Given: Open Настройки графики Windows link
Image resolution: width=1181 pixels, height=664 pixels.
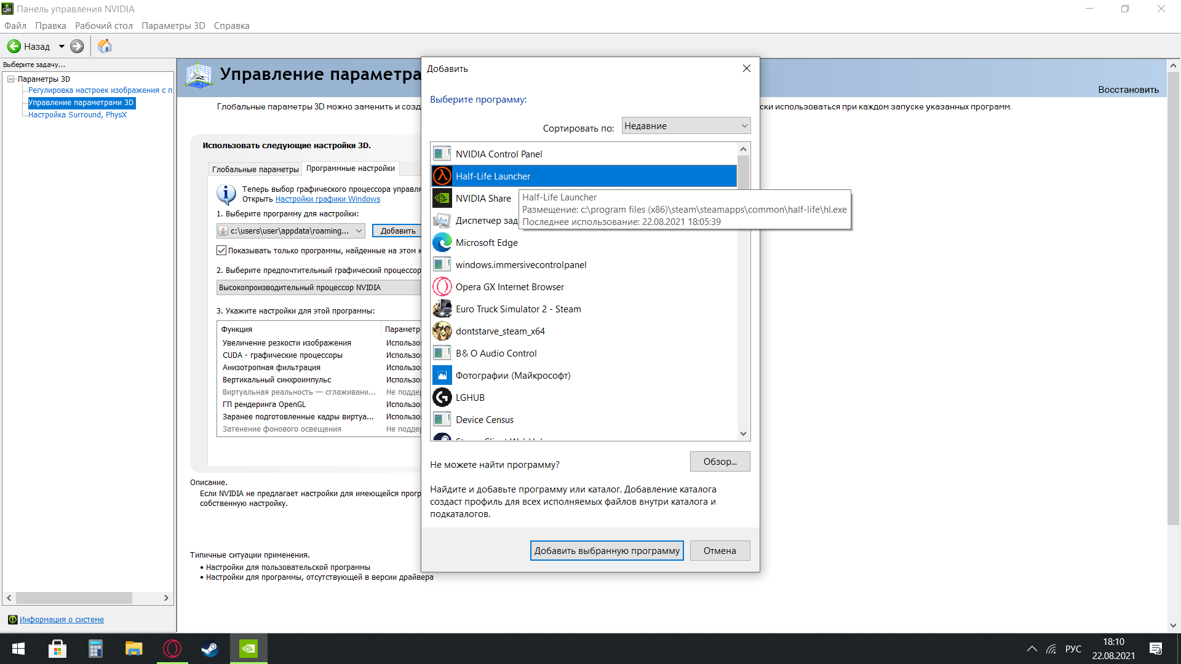Looking at the screenshot, I should click(327, 199).
